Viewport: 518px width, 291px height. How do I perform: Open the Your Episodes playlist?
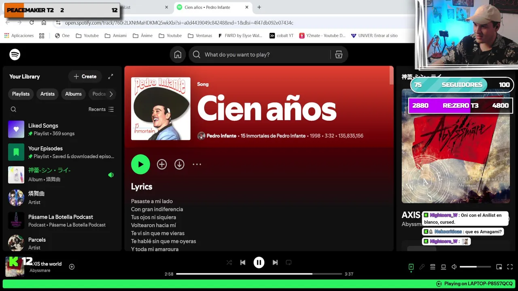[62, 152]
